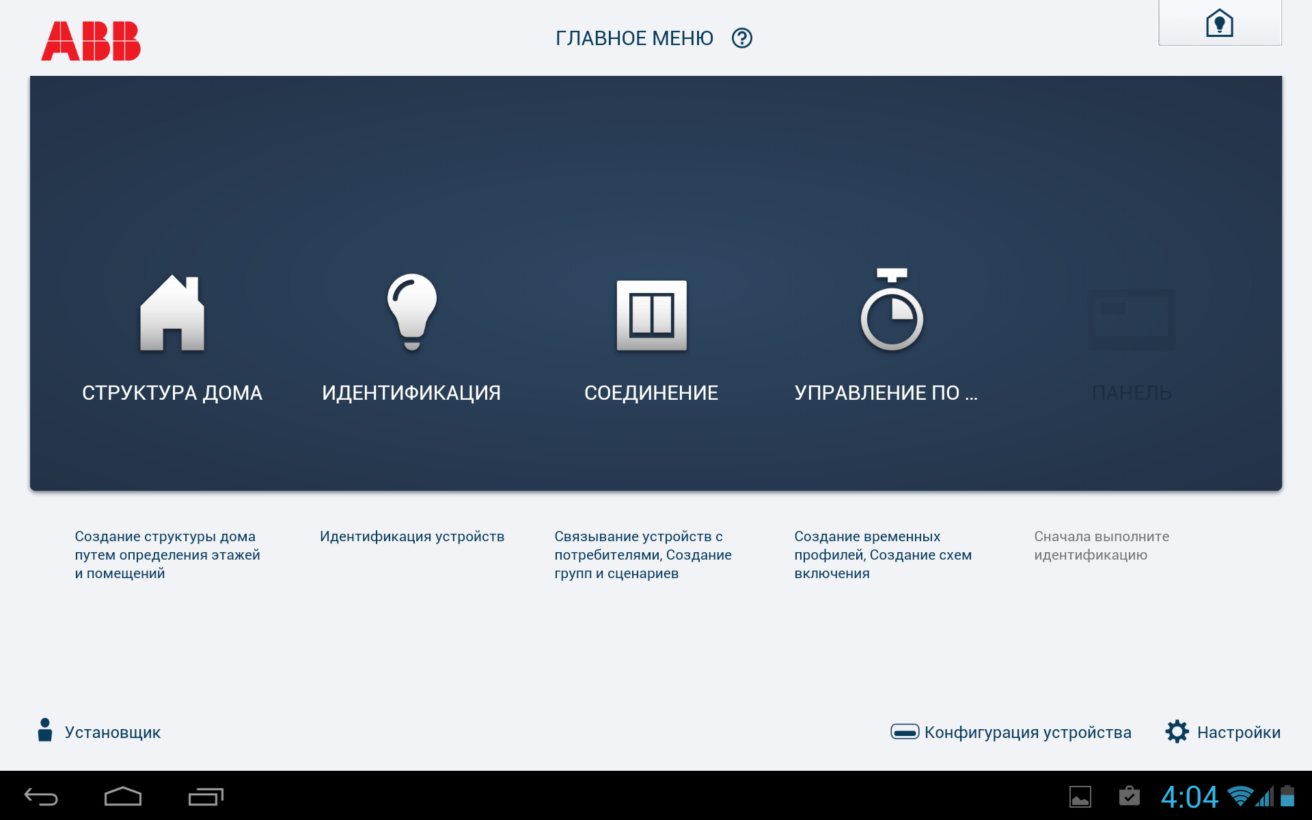
Task: Tap the light bulb identification icon
Action: [x=411, y=312]
